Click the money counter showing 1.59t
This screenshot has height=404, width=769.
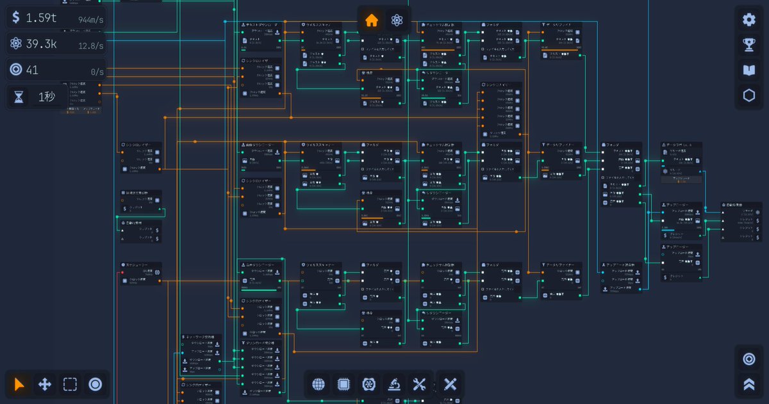[x=56, y=18]
